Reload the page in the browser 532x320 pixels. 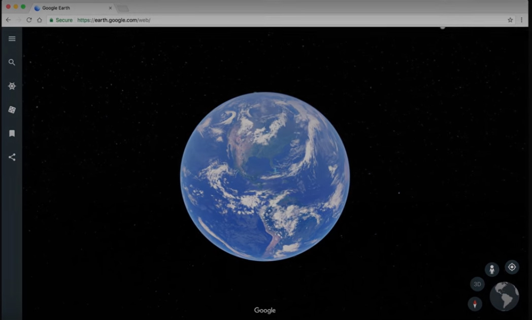29,20
